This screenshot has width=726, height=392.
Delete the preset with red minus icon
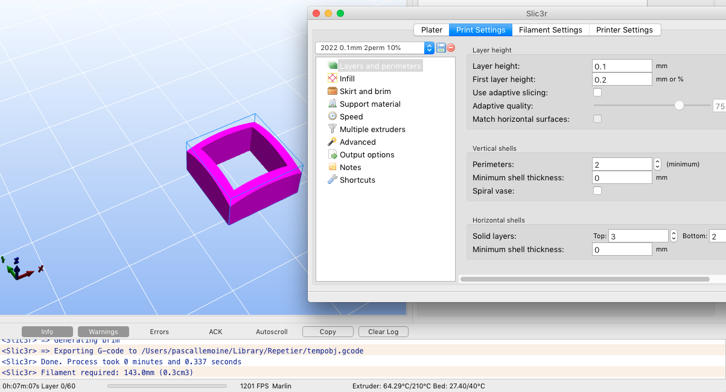451,48
